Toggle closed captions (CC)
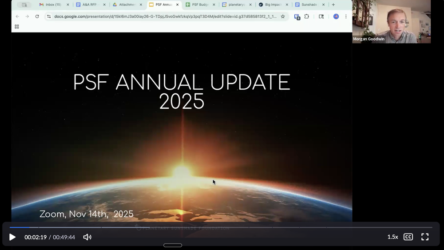This screenshot has height=250, width=444. (x=408, y=237)
